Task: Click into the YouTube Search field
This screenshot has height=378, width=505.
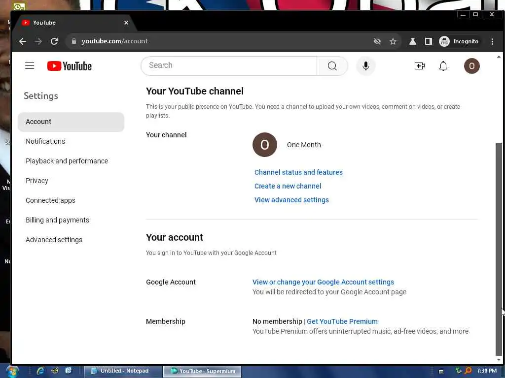Action: point(229,66)
